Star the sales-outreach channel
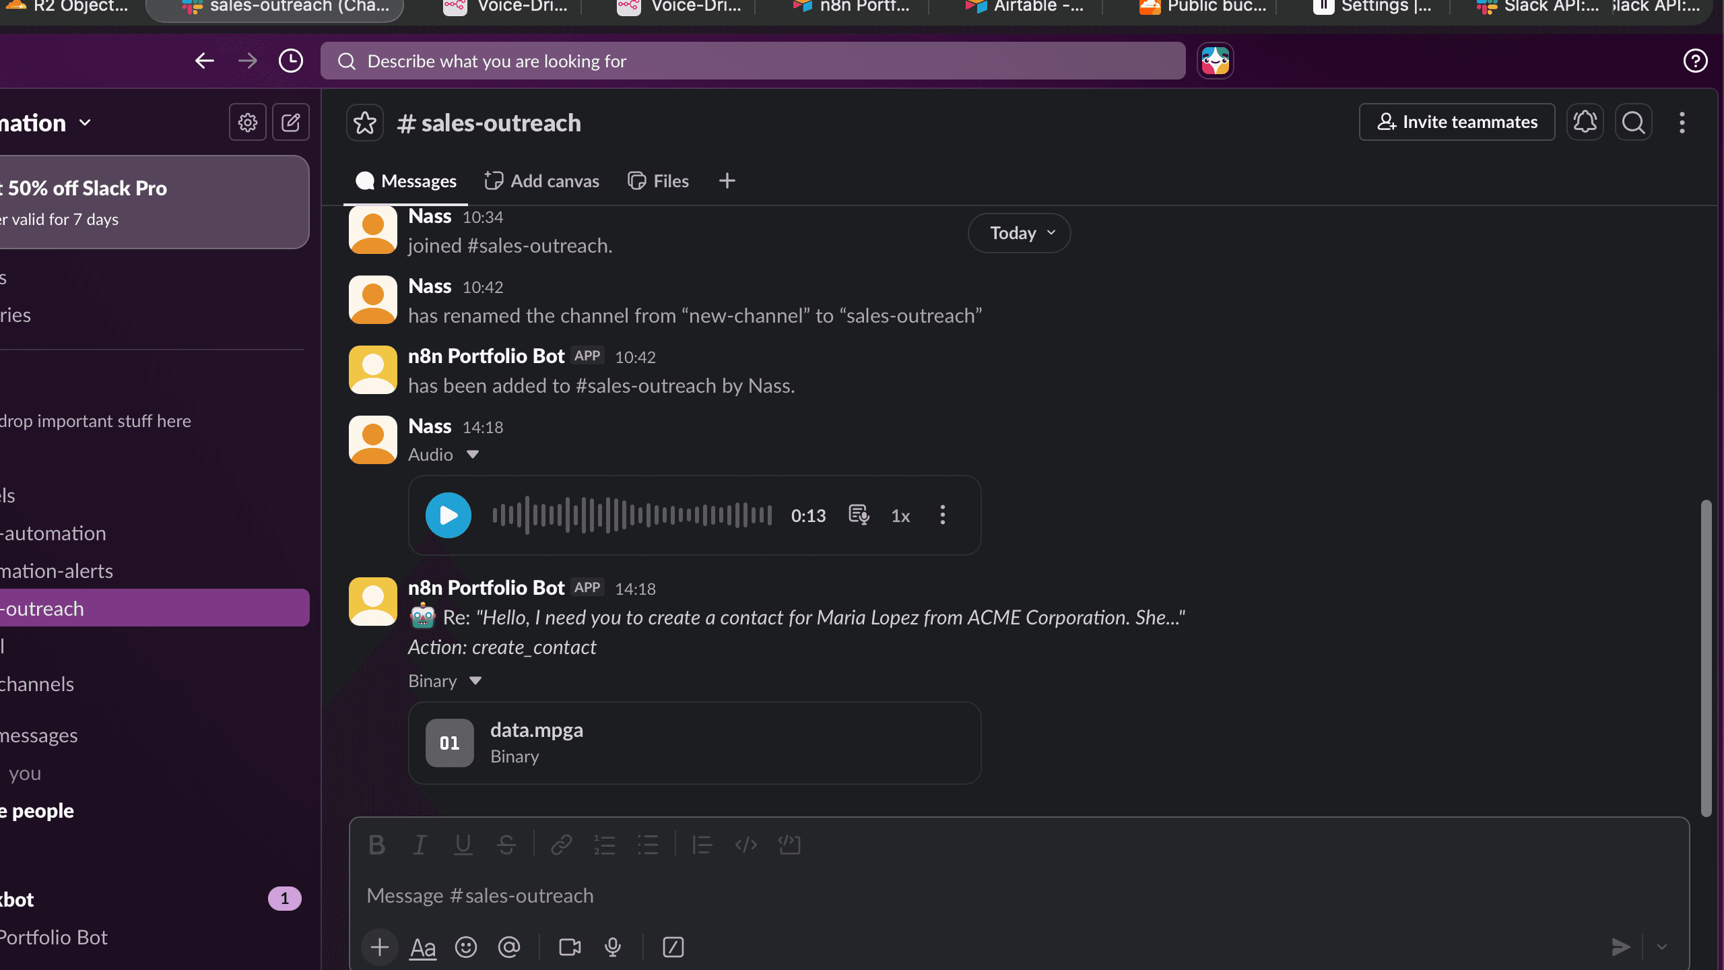The height and width of the screenshot is (970, 1724). coord(365,123)
